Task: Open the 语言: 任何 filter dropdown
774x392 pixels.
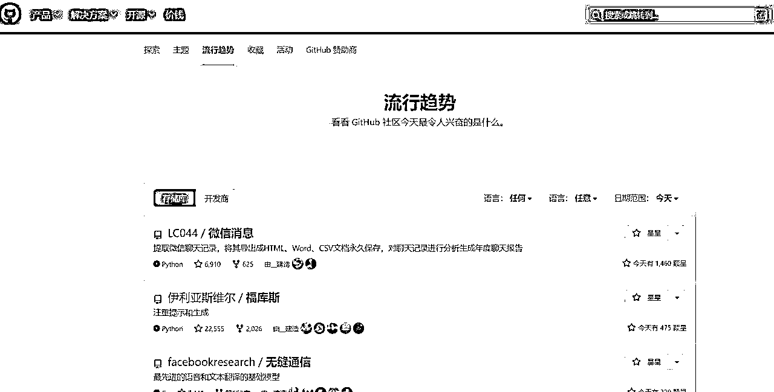Action: click(x=508, y=198)
